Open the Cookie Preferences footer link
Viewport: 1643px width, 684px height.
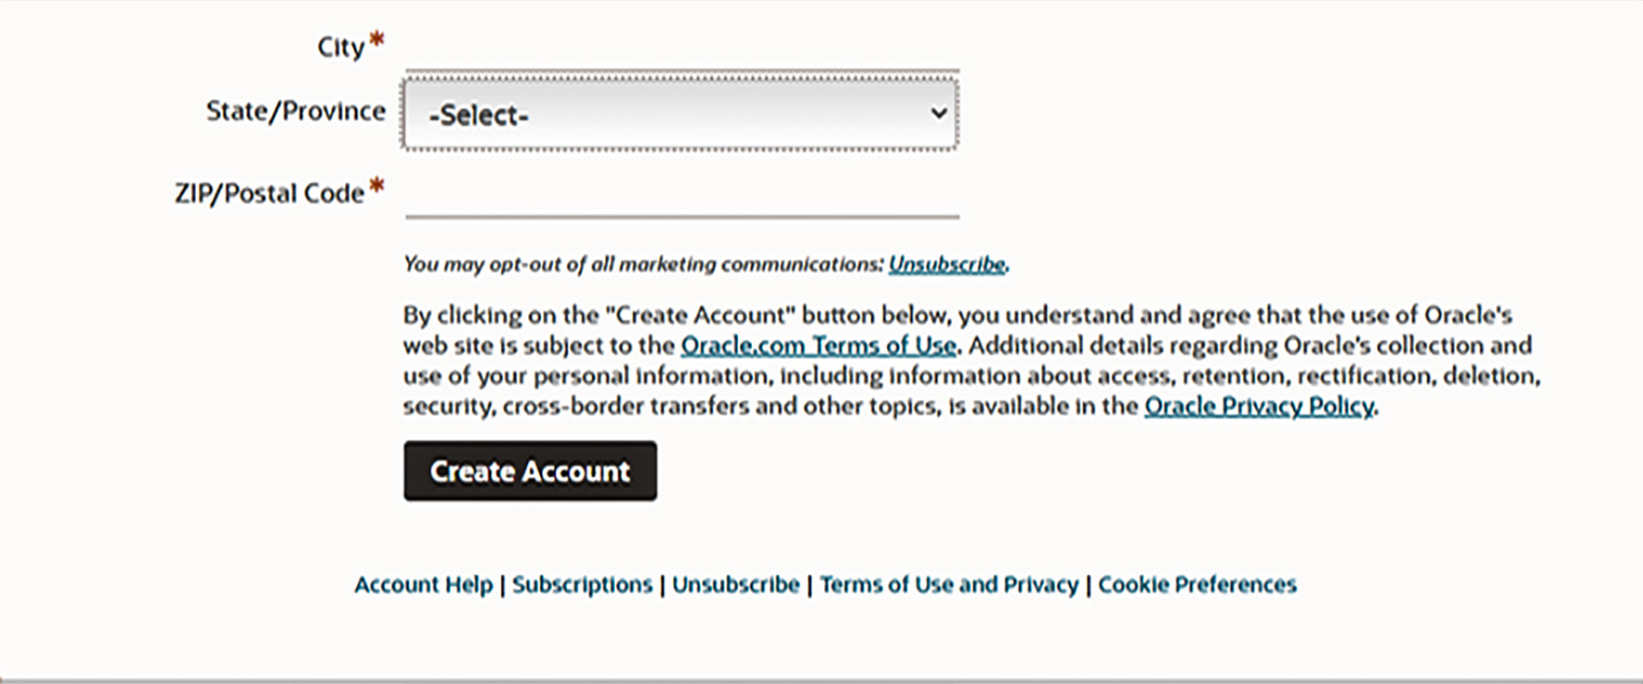click(1198, 584)
